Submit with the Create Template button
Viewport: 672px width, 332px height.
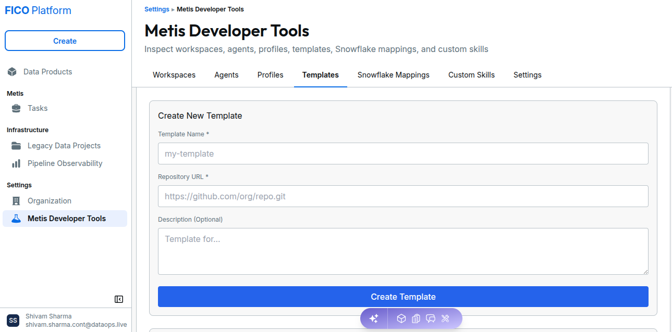pos(403,297)
